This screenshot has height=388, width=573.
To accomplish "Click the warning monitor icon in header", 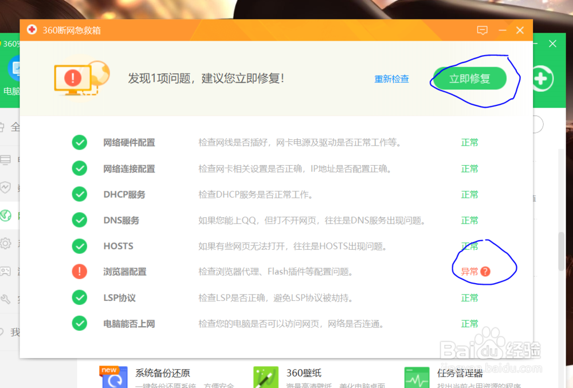I will 82,78.
